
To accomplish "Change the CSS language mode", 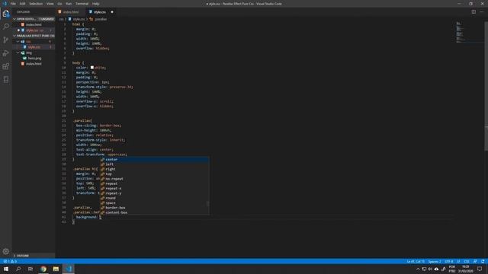I will pyautogui.click(x=467, y=262).
